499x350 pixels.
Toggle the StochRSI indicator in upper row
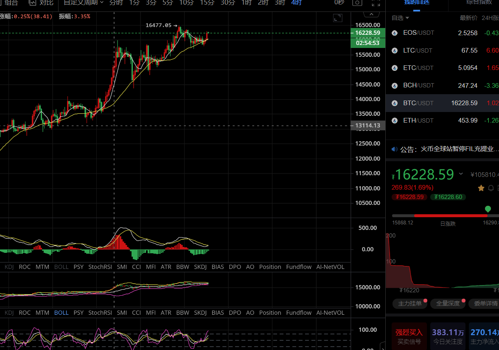tap(100, 267)
